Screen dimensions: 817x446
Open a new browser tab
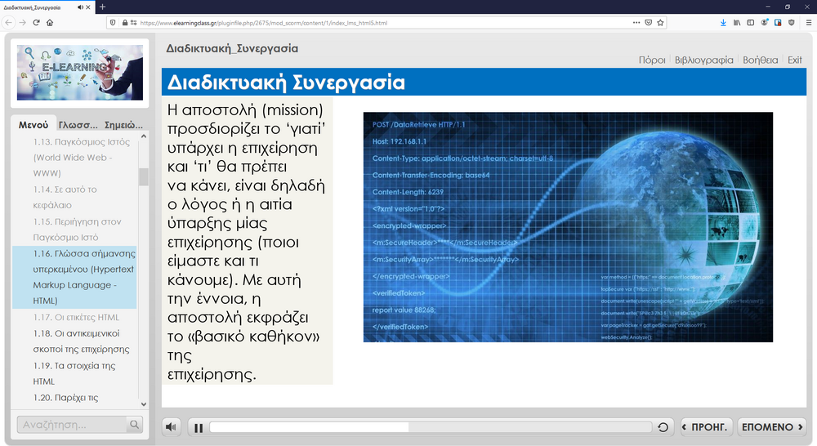click(x=102, y=7)
